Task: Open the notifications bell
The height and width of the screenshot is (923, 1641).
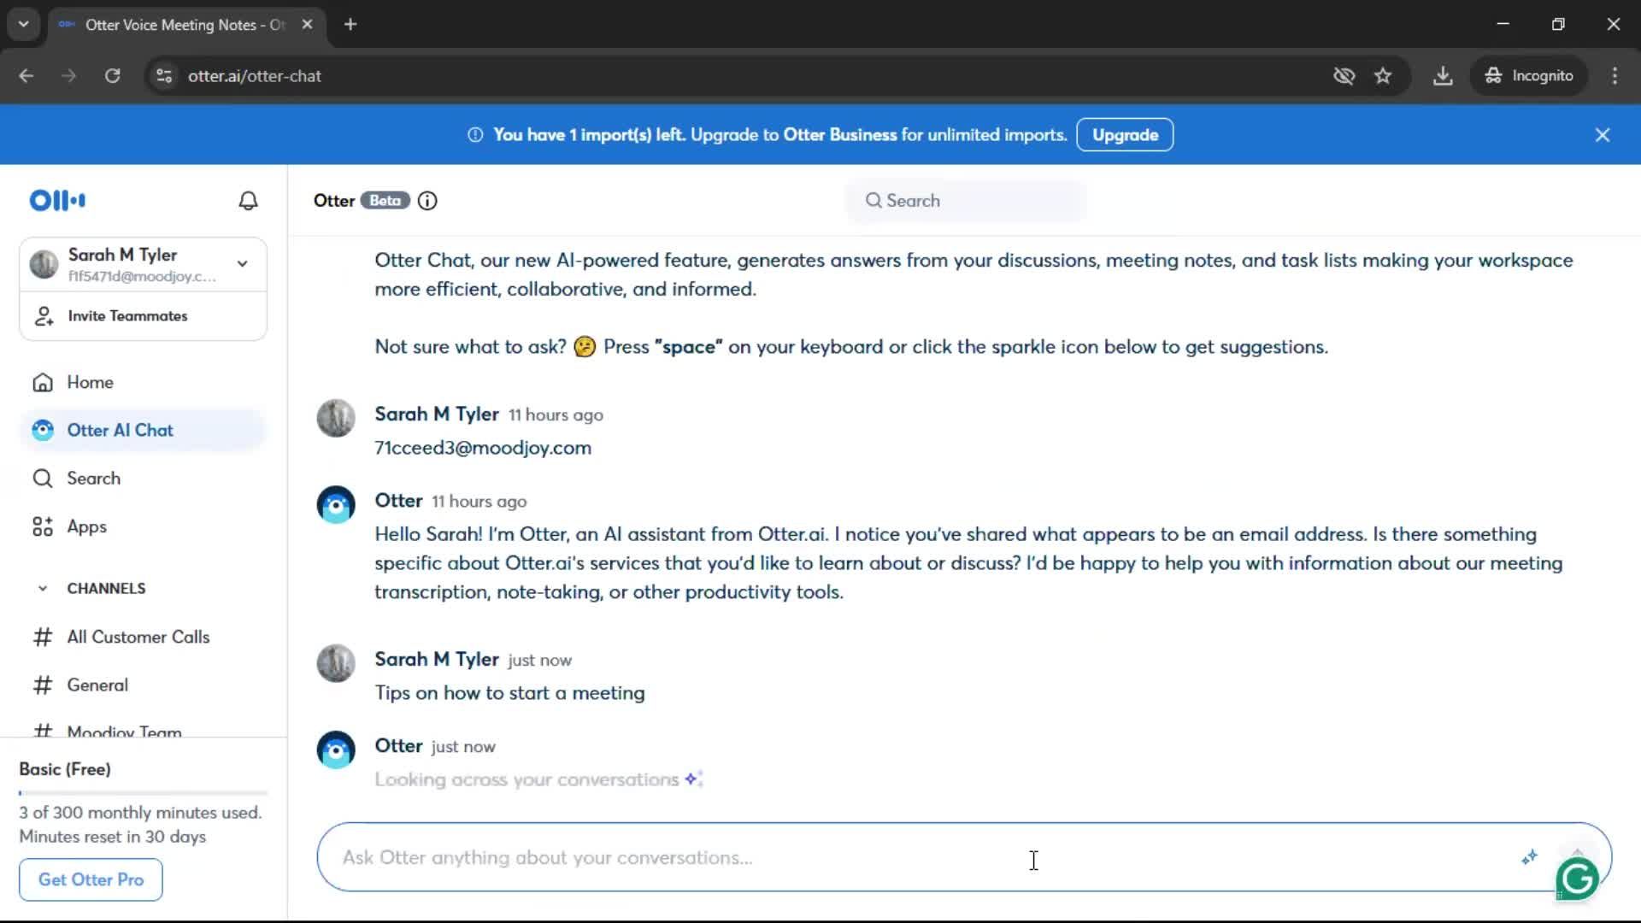Action: click(248, 200)
